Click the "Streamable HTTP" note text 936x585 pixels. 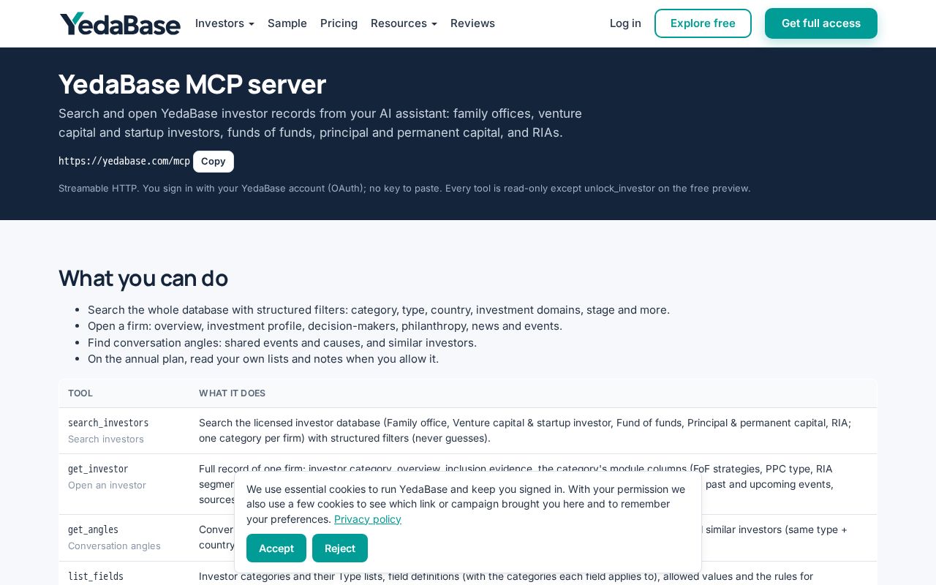[404, 188]
